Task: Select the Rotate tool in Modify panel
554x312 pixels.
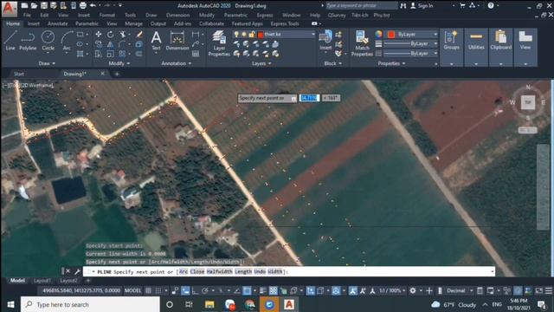Action: click(110, 34)
